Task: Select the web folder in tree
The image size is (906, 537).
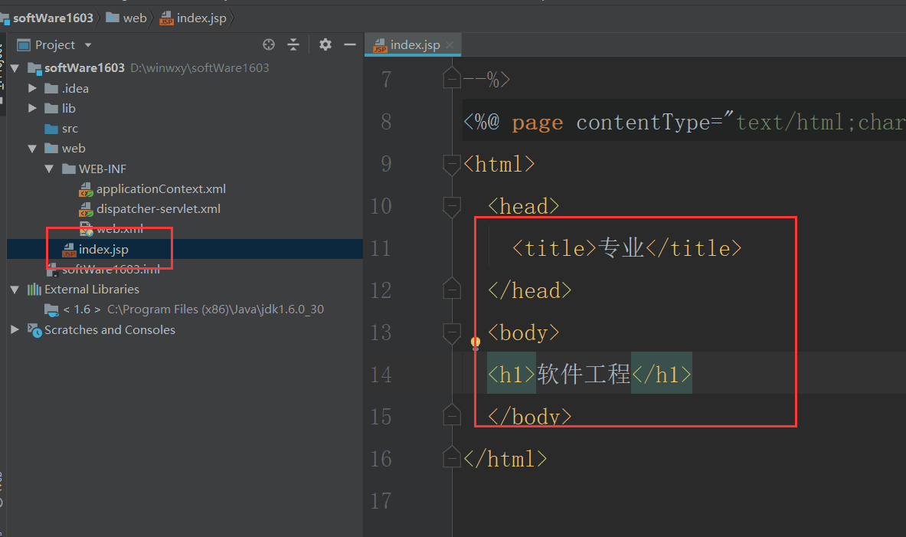Action: [74, 149]
